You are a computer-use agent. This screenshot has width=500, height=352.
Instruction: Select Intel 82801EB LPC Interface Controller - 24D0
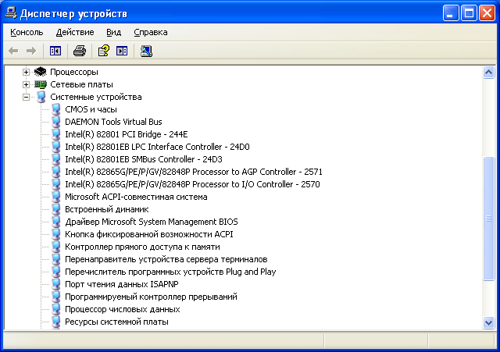(157, 147)
